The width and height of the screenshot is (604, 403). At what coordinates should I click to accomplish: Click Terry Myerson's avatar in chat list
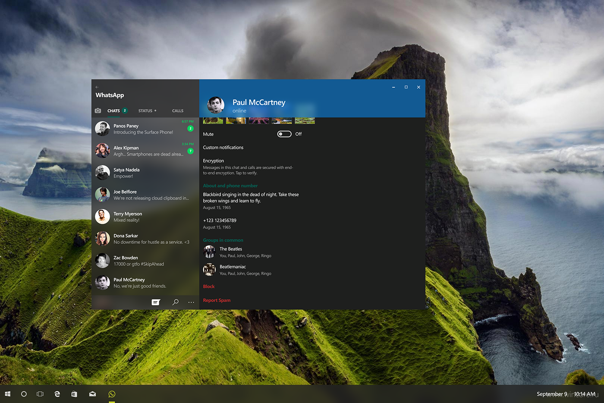pyautogui.click(x=102, y=217)
